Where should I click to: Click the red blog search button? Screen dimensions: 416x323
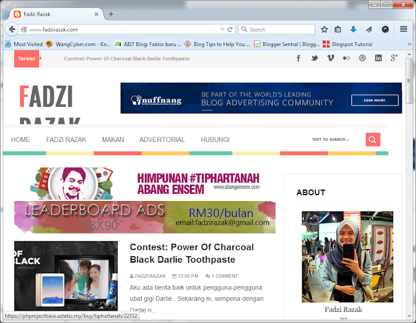372,139
